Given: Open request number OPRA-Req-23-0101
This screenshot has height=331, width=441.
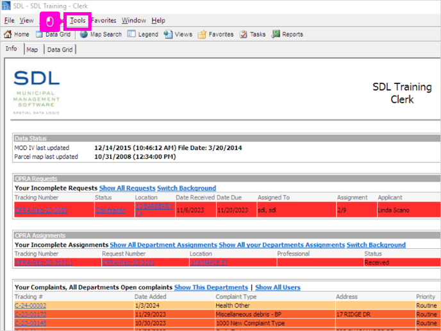Looking at the screenshot, I should [x=128, y=262].
